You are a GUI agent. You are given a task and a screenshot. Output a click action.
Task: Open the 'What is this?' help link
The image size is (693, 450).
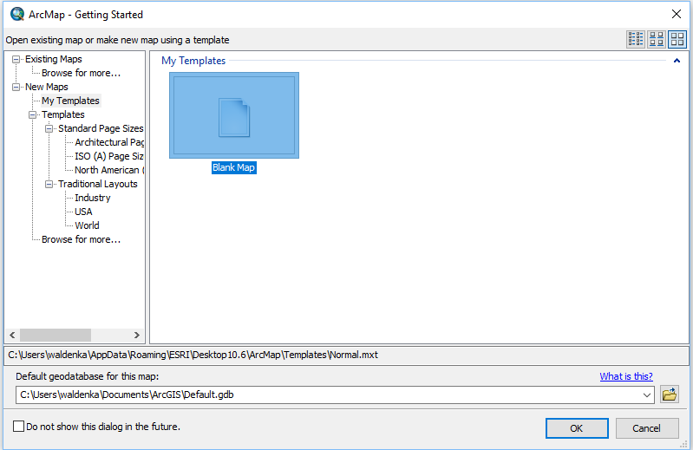(x=625, y=376)
